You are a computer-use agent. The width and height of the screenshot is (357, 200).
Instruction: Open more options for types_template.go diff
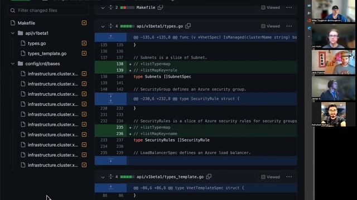tap(289, 177)
